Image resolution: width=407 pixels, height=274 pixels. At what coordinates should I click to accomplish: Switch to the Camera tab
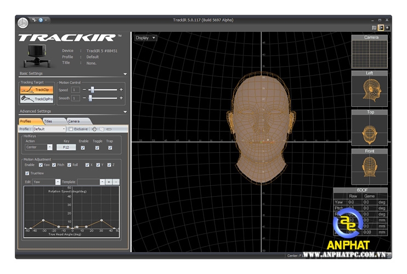tap(78, 121)
